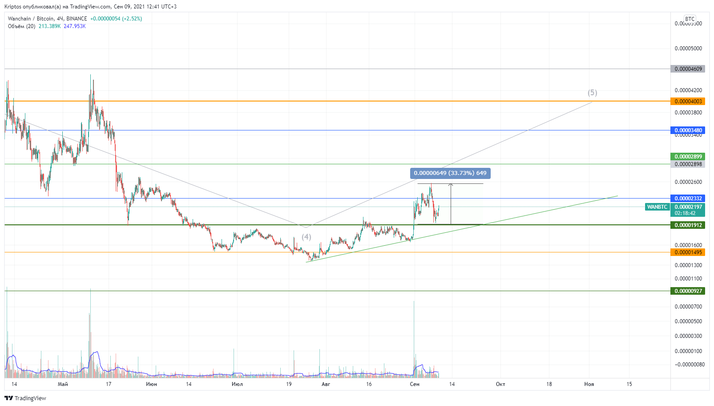Screen dimensions: 714x406
Task: Click the (5) Elliott wave label
Action: click(593, 93)
